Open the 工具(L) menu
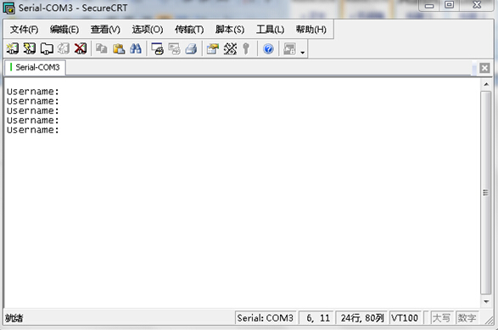Image resolution: width=498 pixels, height=330 pixels. click(x=271, y=30)
